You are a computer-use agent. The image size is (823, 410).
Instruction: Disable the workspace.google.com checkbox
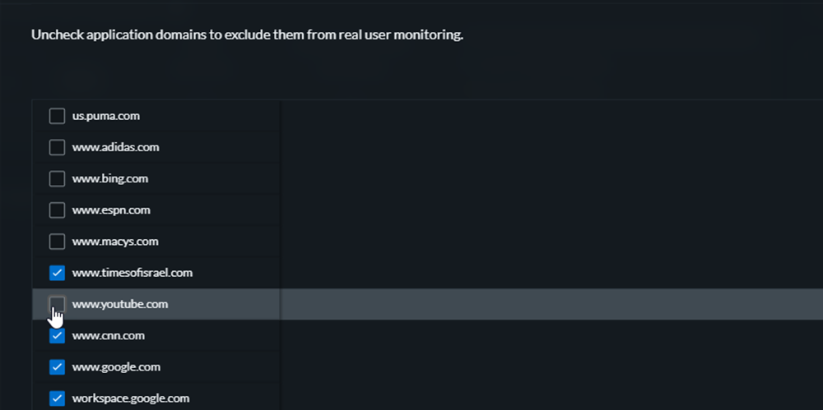[x=57, y=398]
